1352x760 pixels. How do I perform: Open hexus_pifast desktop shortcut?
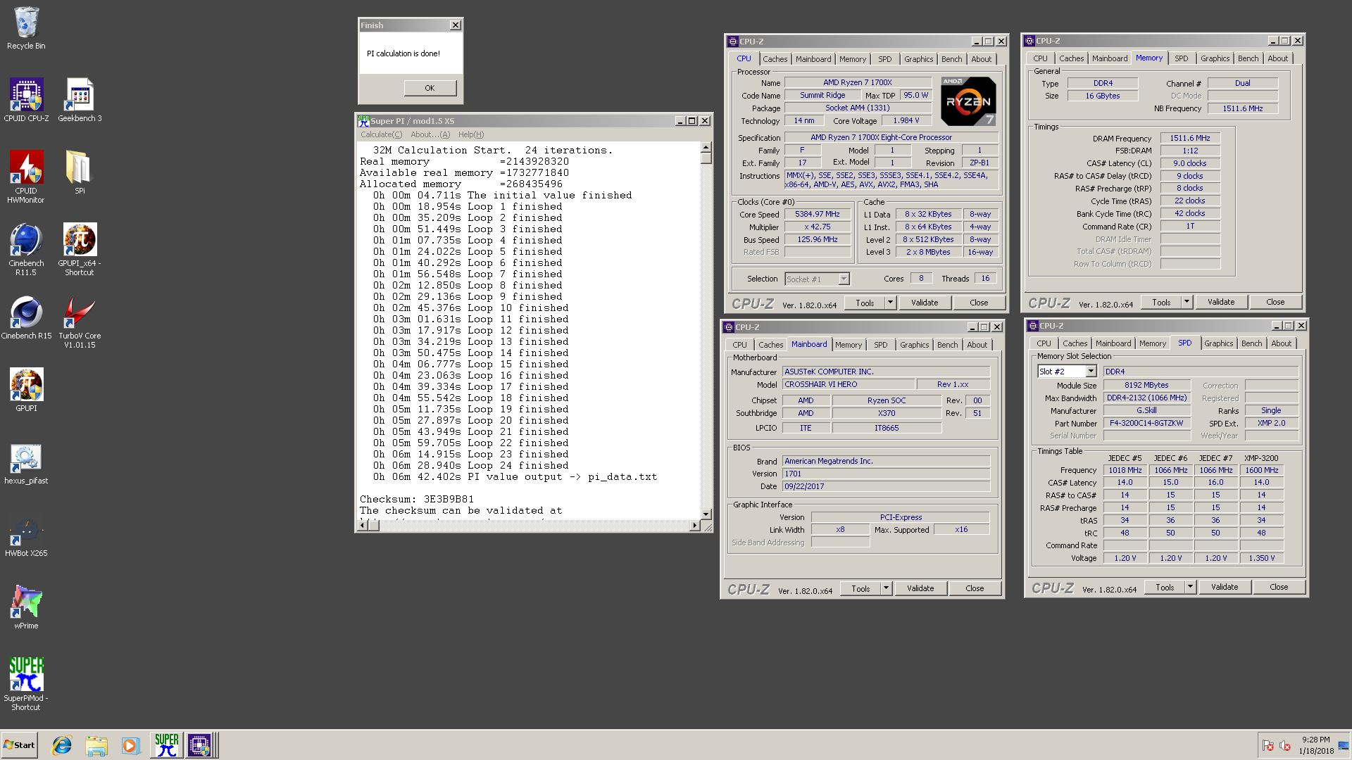(26, 464)
